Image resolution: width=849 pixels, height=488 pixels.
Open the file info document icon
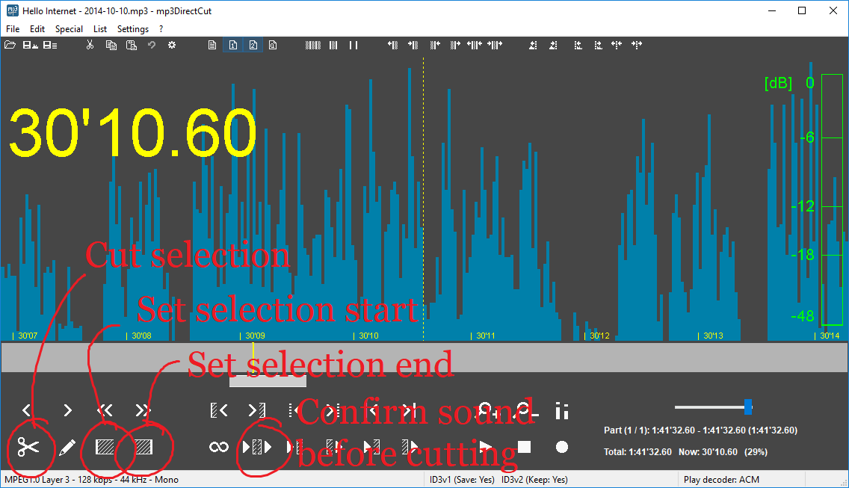(x=212, y=45)
